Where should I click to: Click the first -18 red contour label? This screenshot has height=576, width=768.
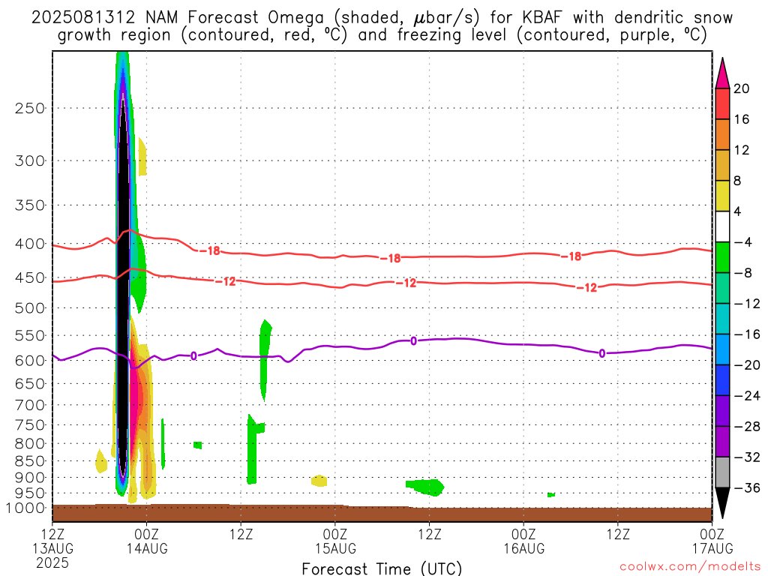pos(210,250)
